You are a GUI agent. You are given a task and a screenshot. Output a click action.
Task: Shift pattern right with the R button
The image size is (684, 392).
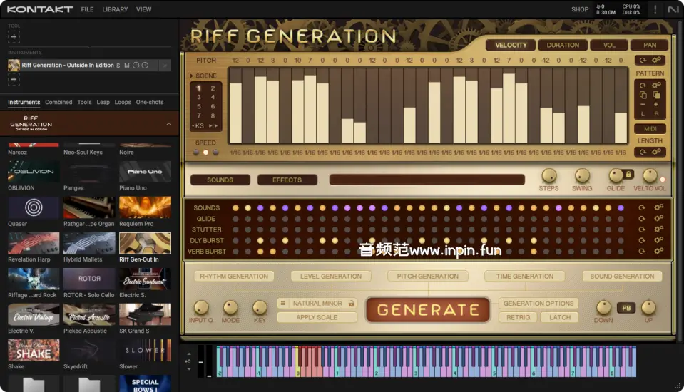[656, 114]
